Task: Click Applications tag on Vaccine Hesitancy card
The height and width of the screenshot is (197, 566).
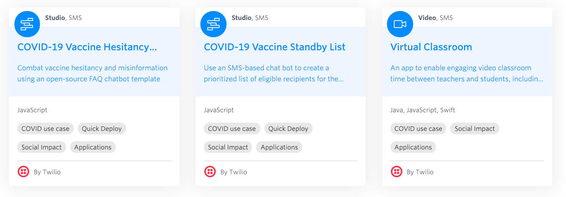Action: tap(93, 147)
